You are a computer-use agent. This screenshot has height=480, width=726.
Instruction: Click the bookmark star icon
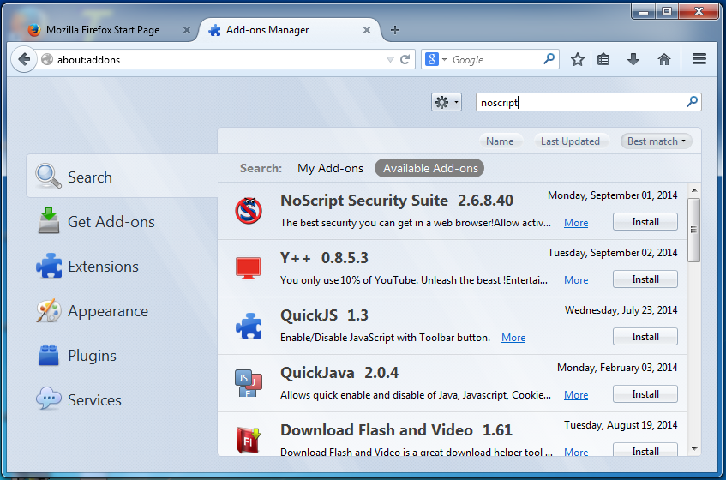click(x=578, y=59)
